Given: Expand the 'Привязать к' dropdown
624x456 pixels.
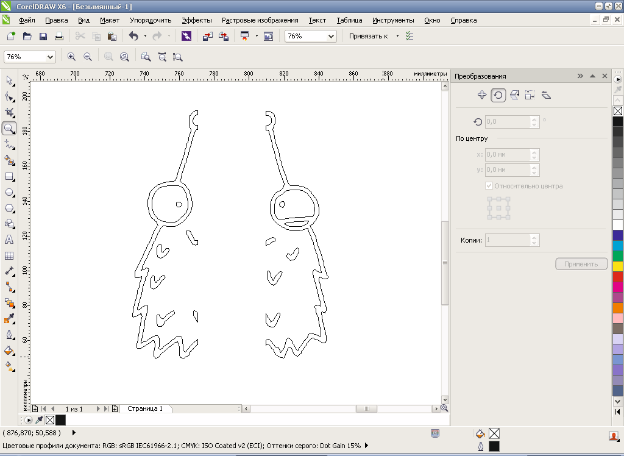Looking at the screenshot, I should [x=397, y=36].
